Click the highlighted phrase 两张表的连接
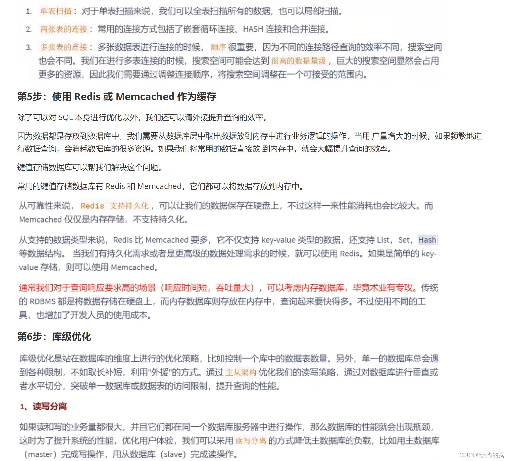509x461 pixels. tap(63, 29)
